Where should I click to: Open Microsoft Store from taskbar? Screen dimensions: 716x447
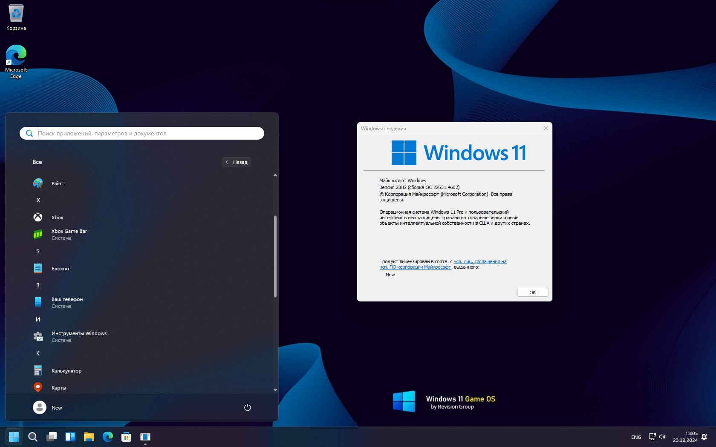tap(126, 437)
